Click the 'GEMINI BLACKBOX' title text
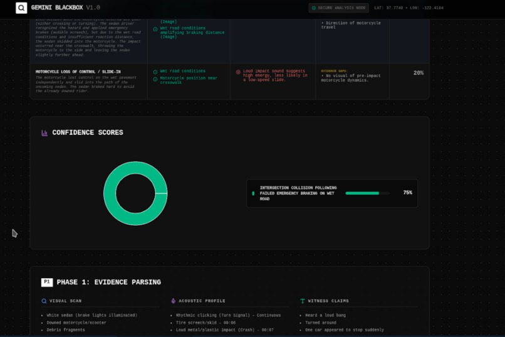Viewport: 505px width, 337px height. [x=57, y=8]
